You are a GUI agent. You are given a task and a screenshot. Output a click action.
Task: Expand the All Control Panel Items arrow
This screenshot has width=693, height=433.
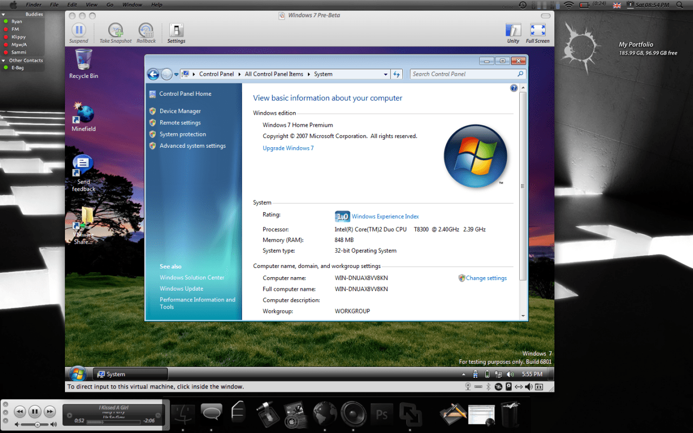pyautogui.click(x=309, y=74)
